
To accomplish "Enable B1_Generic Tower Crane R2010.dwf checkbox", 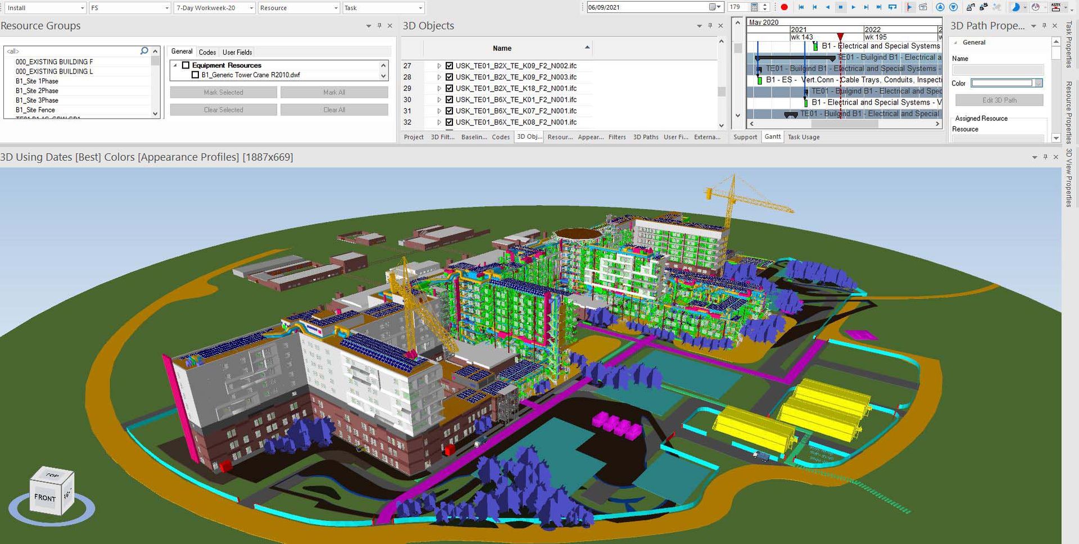I will pos(195,75).
